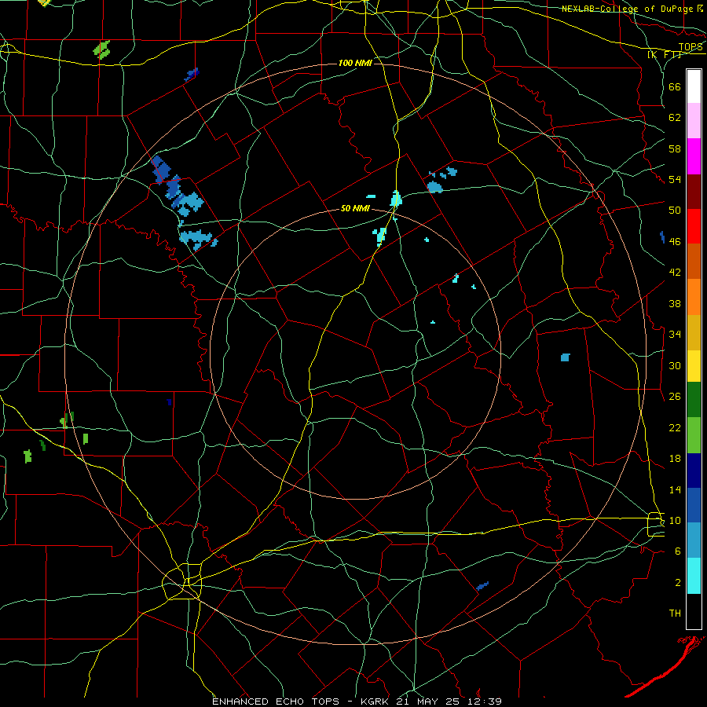Screen dimensions: 707x707
Task: Select the dark green legend swatch
Action: tap(694, 400)
